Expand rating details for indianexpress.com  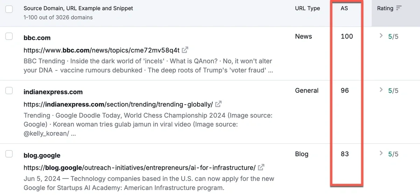tap(381, 90)
